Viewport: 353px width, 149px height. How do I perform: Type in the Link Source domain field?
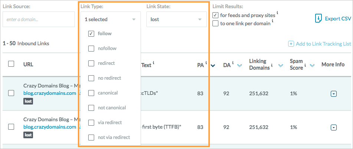pyautogui.click(x=39, y=19)
